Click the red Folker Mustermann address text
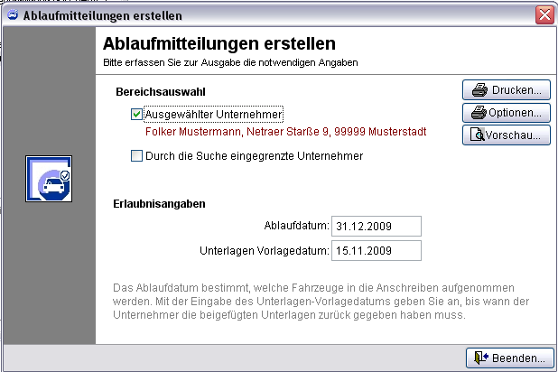This screenshot has height=372, width=558. [x=285, y=132]
